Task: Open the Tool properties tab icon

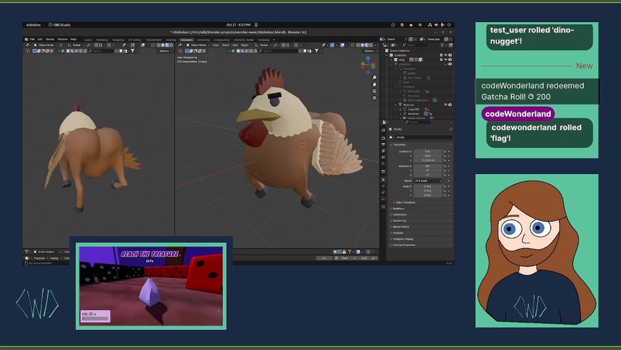Action: [384, 129]
